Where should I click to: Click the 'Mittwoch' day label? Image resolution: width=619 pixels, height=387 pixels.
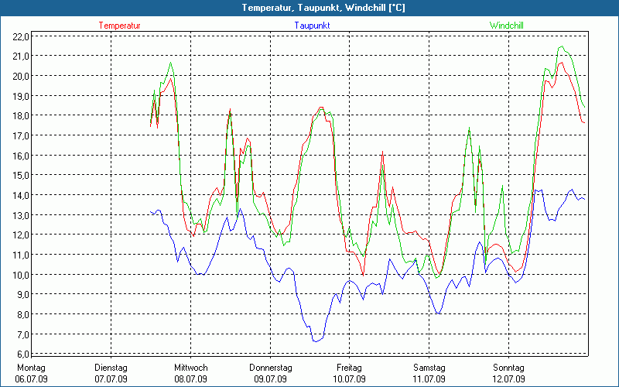tap(190, 368)
